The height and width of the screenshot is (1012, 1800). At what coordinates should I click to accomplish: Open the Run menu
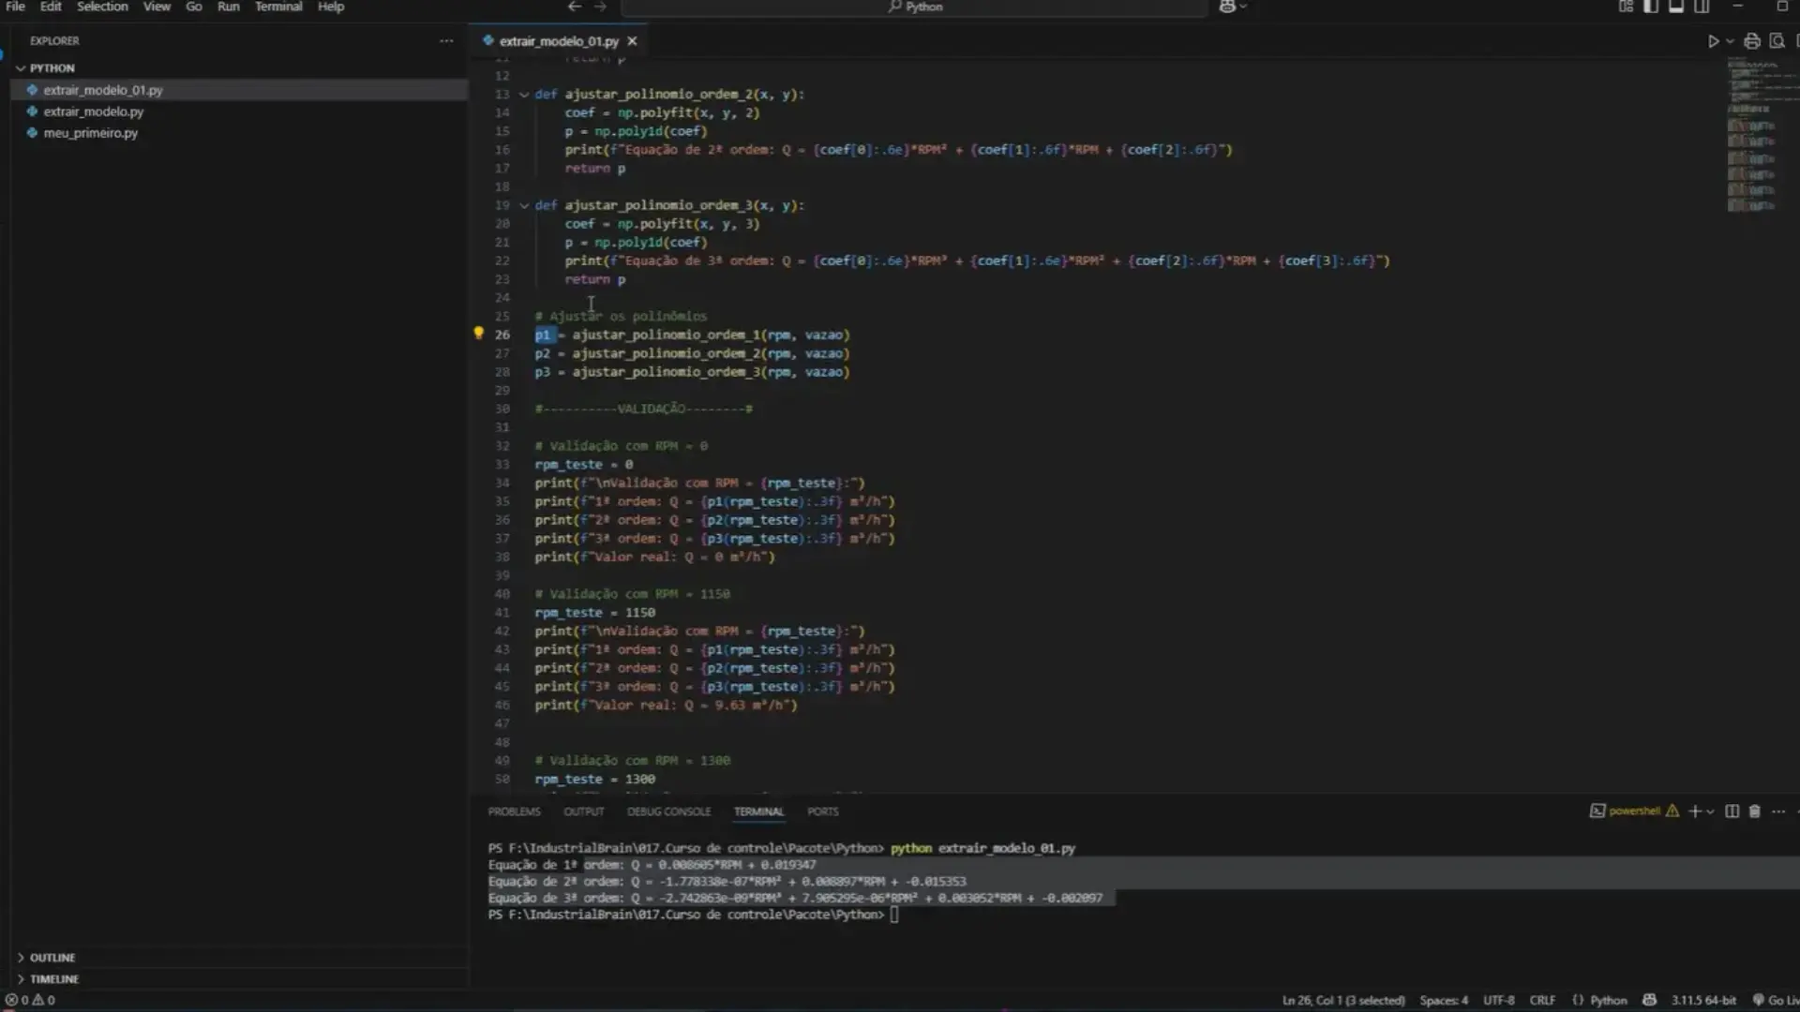[228, 7]
